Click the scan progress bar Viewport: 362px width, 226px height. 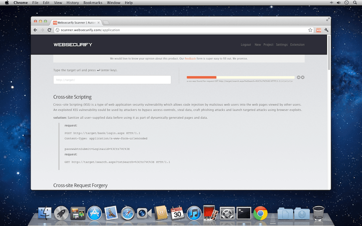[240, 77]
